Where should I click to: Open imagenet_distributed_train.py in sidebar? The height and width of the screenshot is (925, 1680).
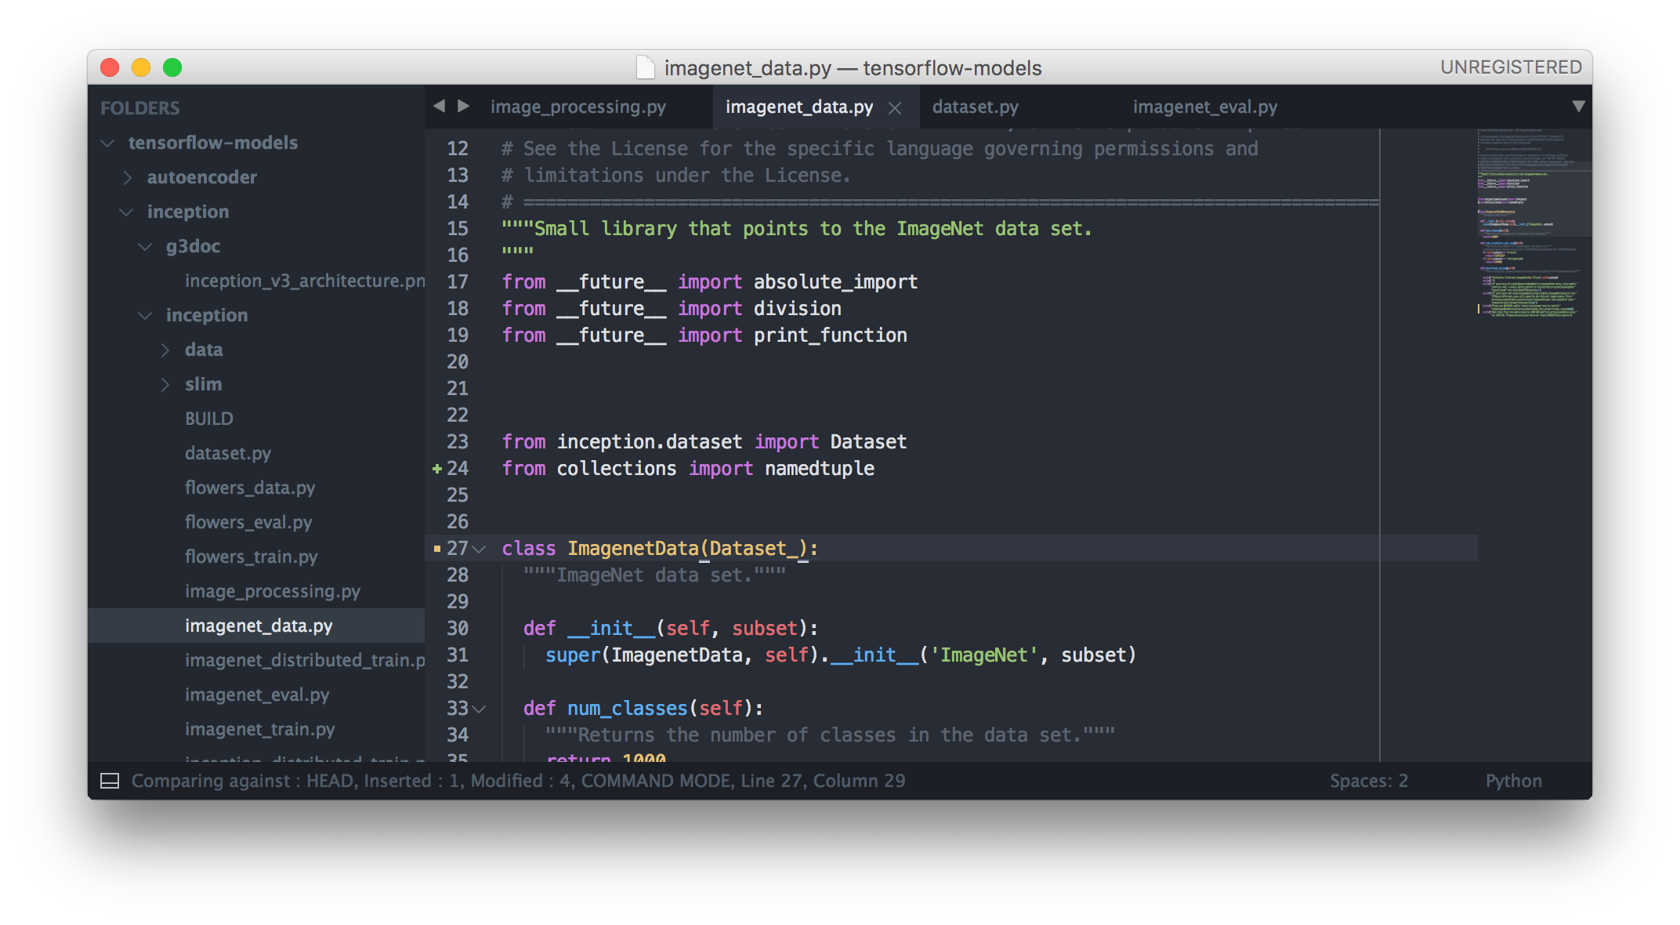[x=305, y=660]
